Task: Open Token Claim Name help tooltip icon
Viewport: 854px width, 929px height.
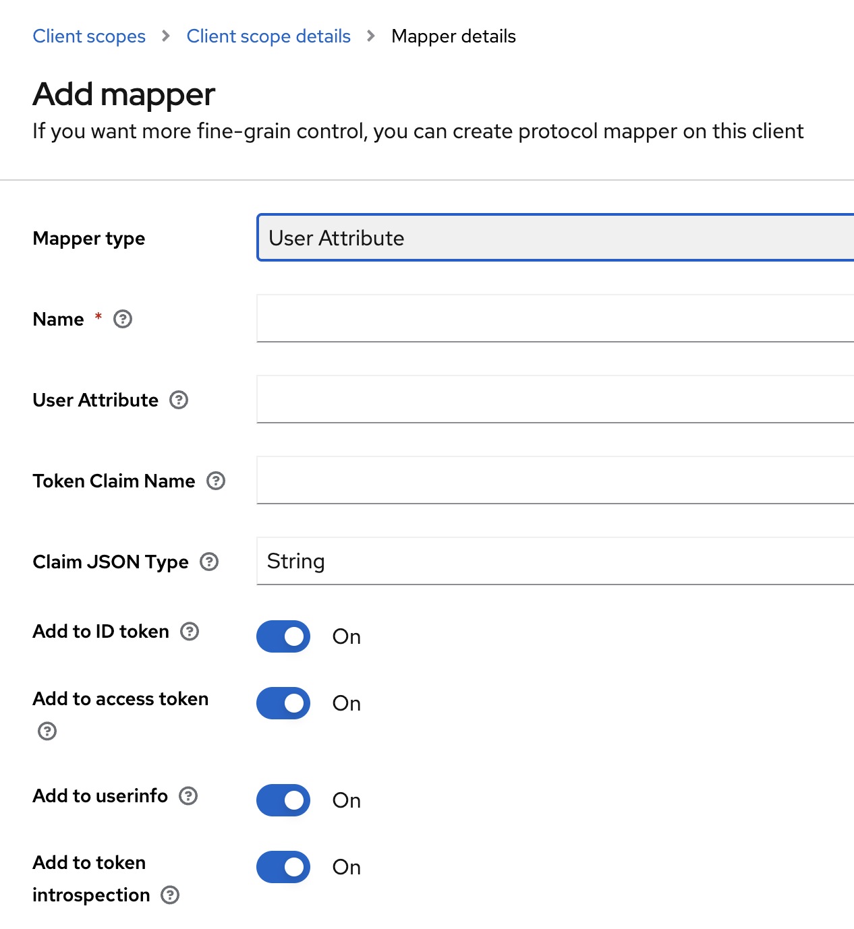Action: pos(216,481)
